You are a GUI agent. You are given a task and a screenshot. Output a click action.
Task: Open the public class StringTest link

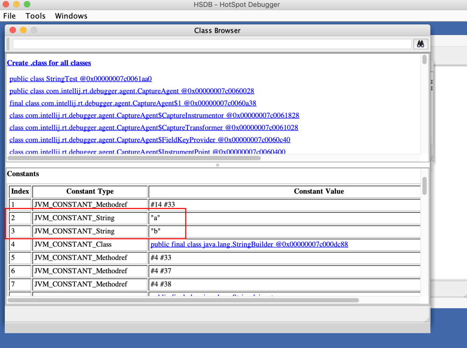coord(80,79)
